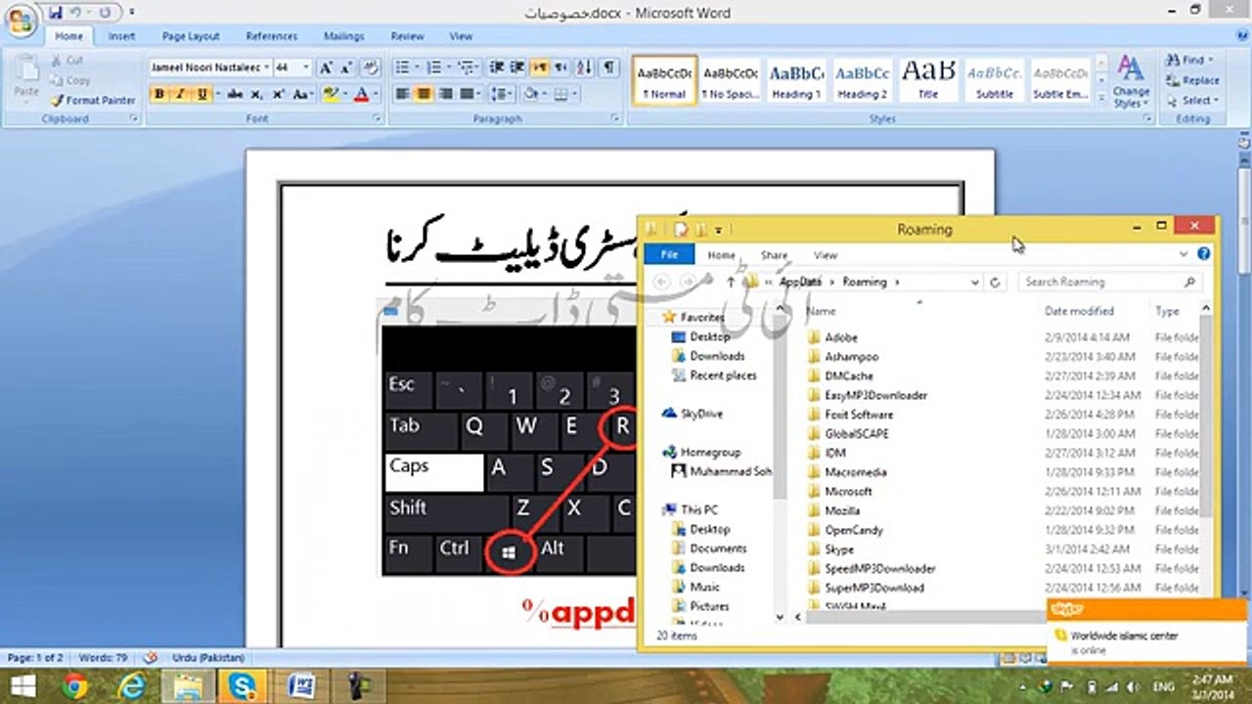Open Change Case dropdown
The width and height of the screenshot is (1252, 704).
click(302, 95)
